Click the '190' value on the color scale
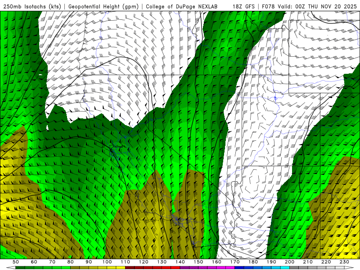Screen dimensions: 360x270 [x=271, y=262]
